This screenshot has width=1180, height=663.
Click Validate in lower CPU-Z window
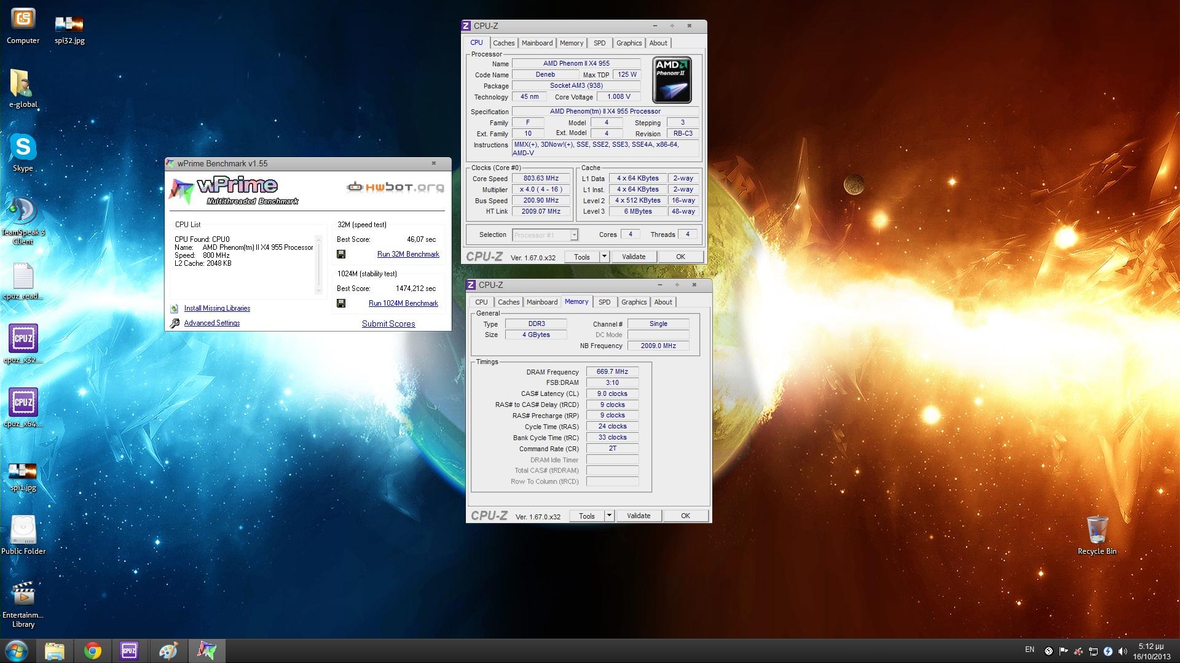pyautogui.click(x=639, y=516)
